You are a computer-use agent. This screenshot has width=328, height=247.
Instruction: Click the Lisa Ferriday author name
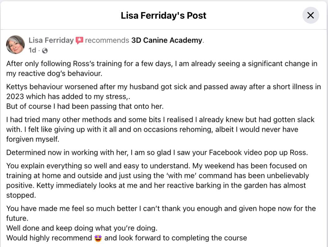click(x=51, y=40)
